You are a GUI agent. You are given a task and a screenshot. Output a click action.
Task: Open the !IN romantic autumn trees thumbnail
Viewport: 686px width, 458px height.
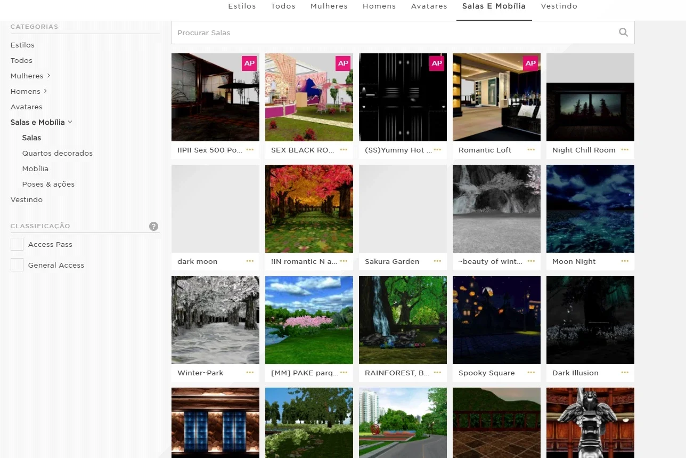(x=309, y=208)
